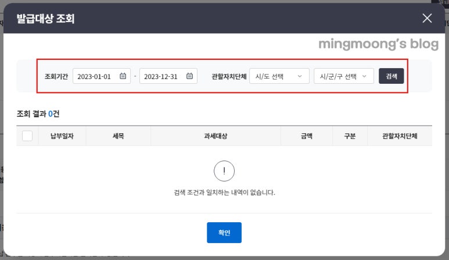Open the end date calendar picker icon

point(189,76)
